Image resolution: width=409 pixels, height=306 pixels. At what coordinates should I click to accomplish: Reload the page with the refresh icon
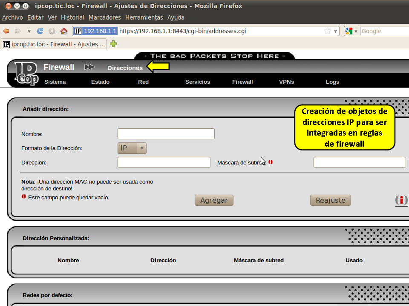pyautogui.click(x=40, y=31)
